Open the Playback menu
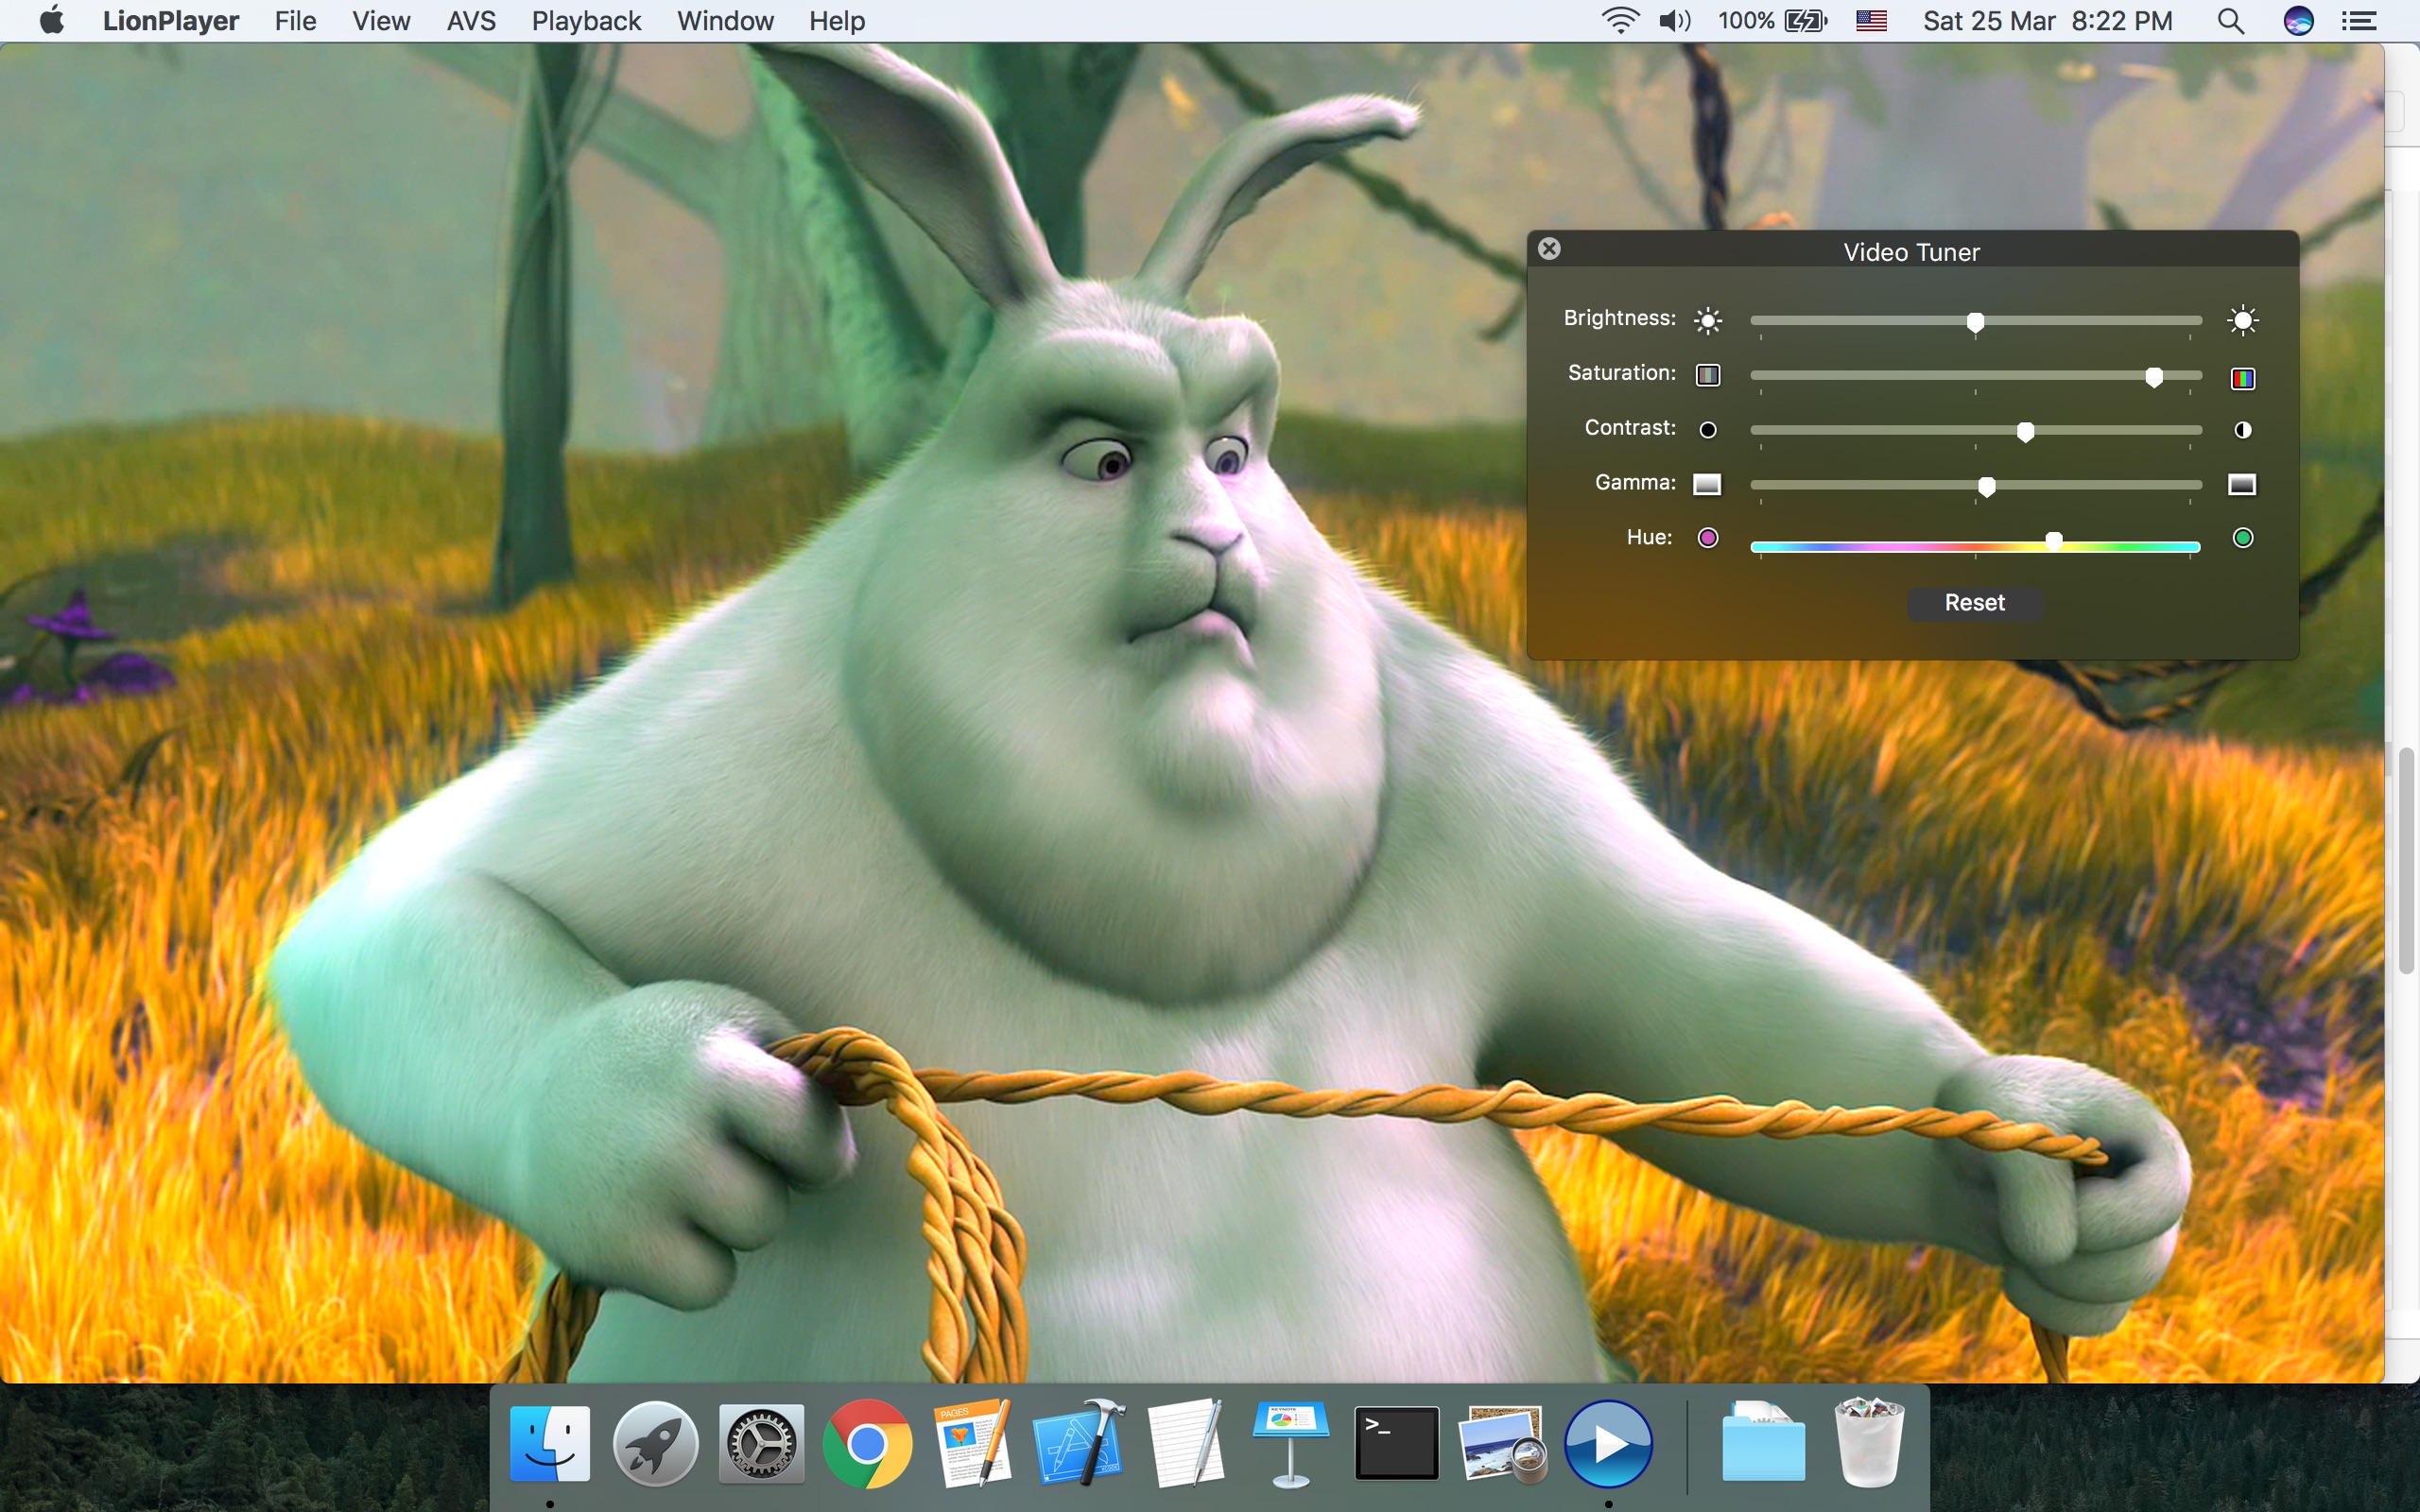 click(x=585, y=20)
